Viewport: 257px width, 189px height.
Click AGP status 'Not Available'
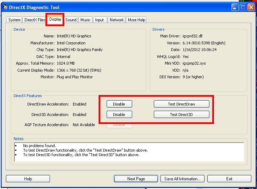[x=84, y=125]
